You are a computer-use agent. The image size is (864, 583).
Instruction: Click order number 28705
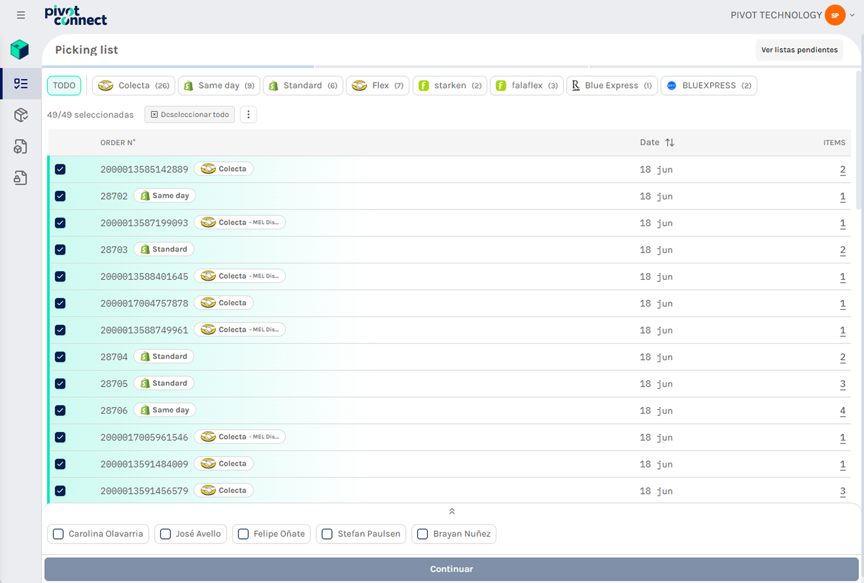pyautogui.click(x=114, y=383)
